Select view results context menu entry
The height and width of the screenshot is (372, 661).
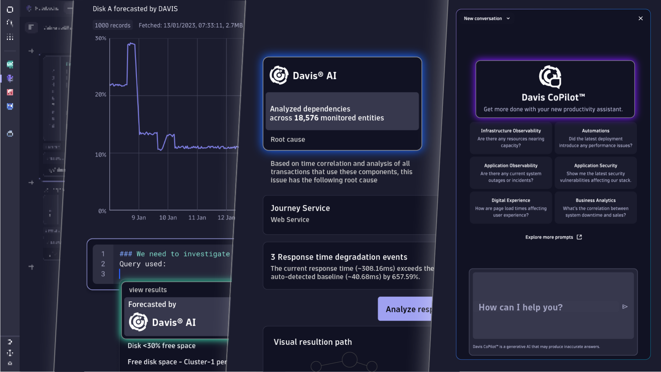coord(148,289)
